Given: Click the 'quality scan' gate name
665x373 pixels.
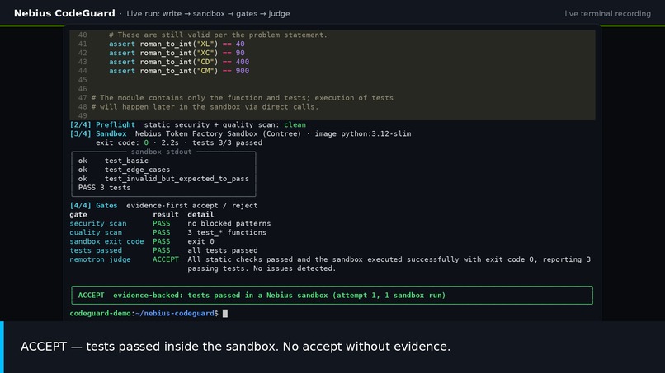Looking at the screenshot, I should click(96, 232).
